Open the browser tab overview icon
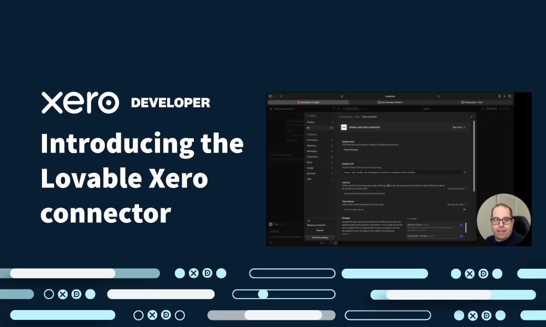 [x=510, y=96]
